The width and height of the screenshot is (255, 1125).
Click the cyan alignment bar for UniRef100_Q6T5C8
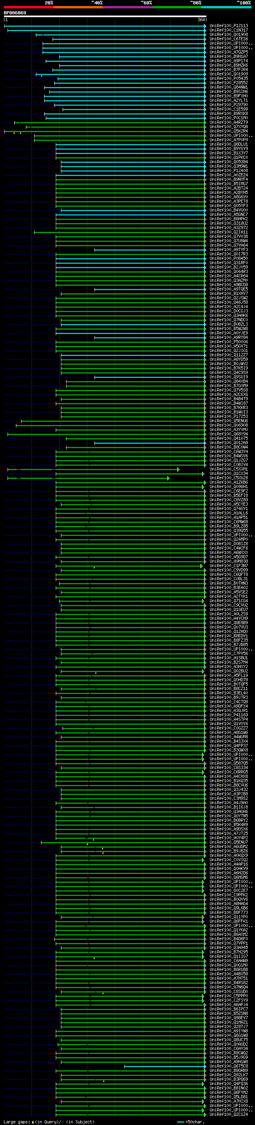(165, 1066)
